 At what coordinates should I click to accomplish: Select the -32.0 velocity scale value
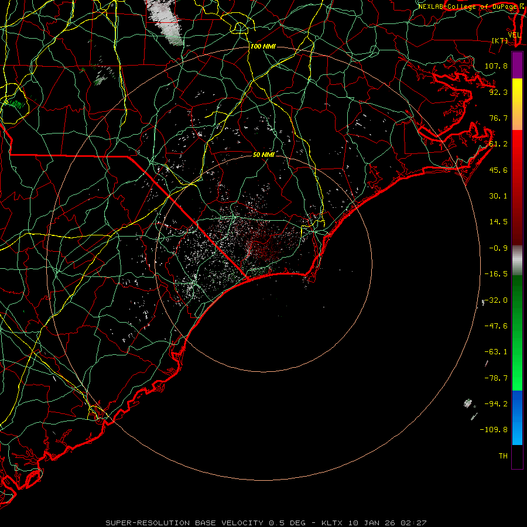pos(496,300)
